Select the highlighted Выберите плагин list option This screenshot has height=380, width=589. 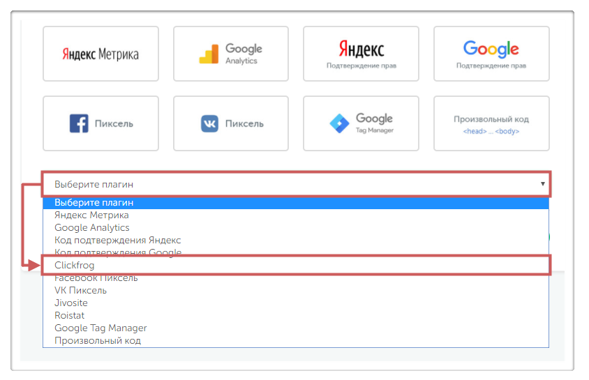click(94, 203)
